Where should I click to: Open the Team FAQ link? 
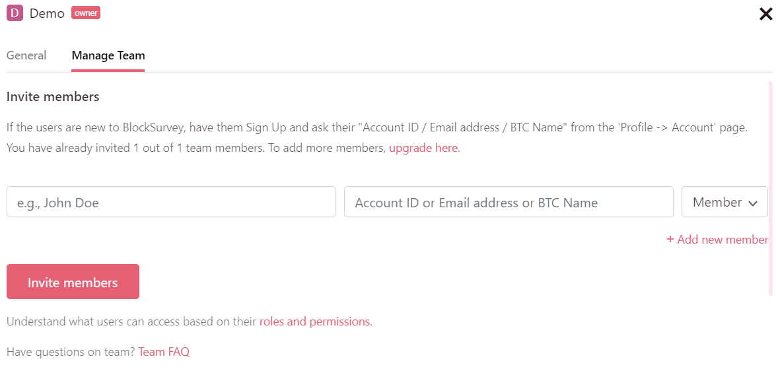164,352
